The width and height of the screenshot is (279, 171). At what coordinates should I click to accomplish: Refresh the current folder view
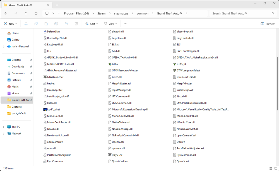click(x=36, y=13)
